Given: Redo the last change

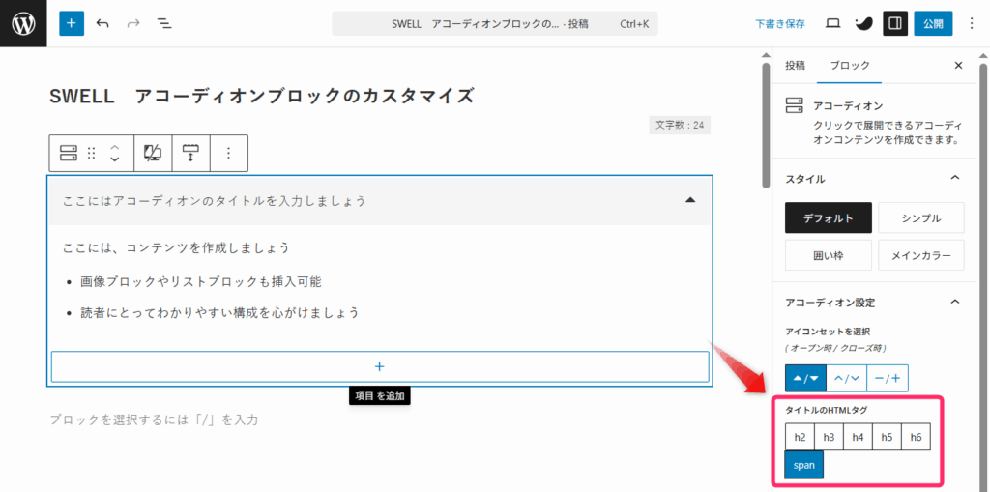Looking at the screenshot, I should point(133,24).
